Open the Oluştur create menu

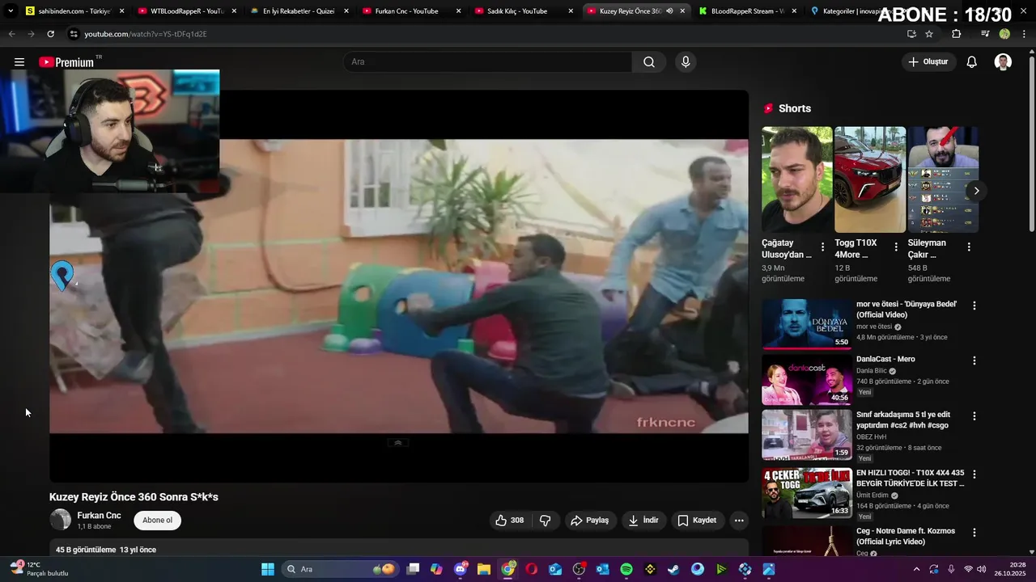(x=928, y=62)
